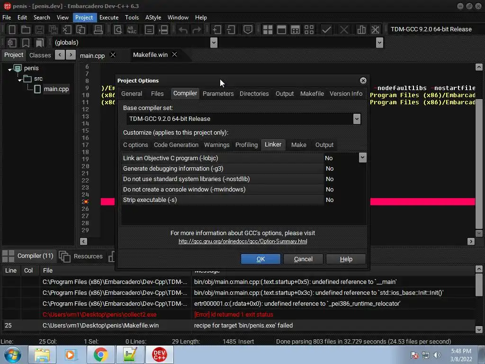Click the Toggle Bookmark icon
Screen dimensions: 485x364
(26, 43)
